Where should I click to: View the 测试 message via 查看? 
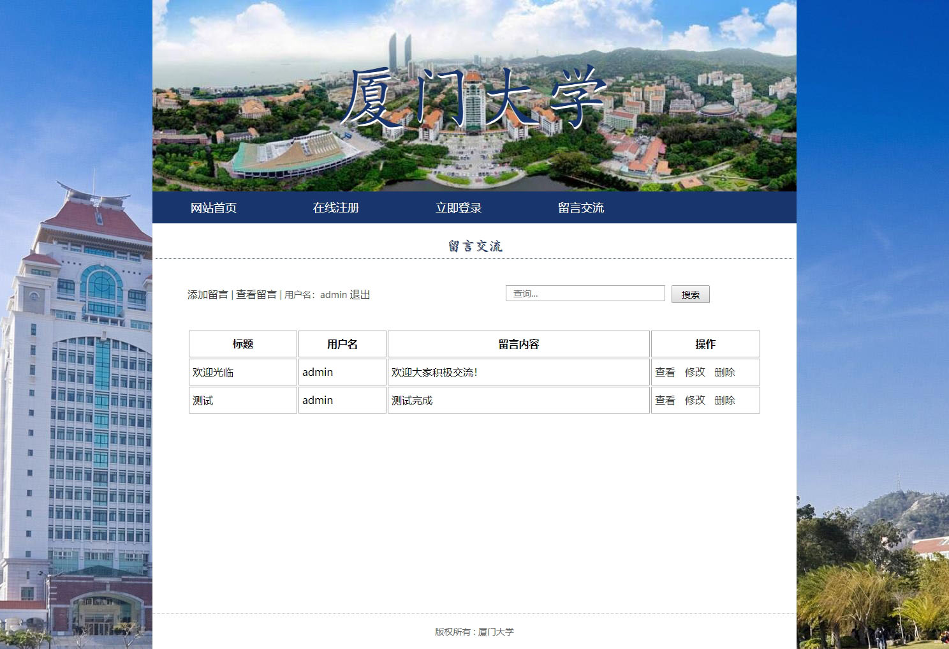665,400
